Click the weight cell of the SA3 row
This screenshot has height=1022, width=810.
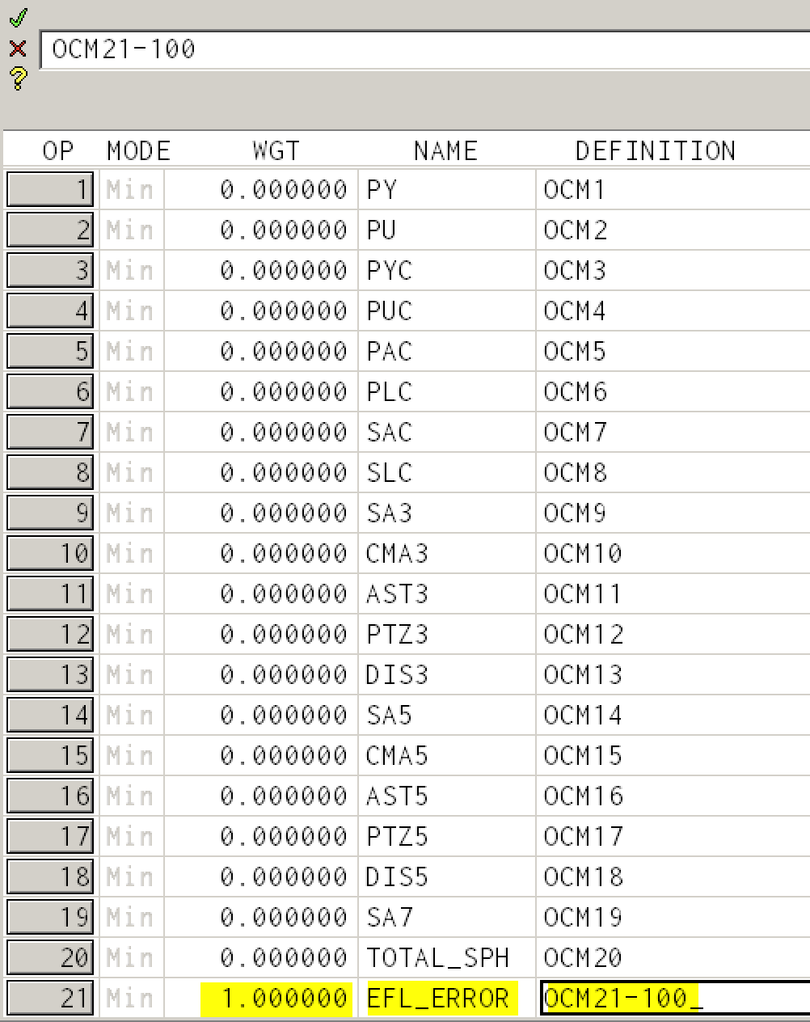tap(261, 513)
